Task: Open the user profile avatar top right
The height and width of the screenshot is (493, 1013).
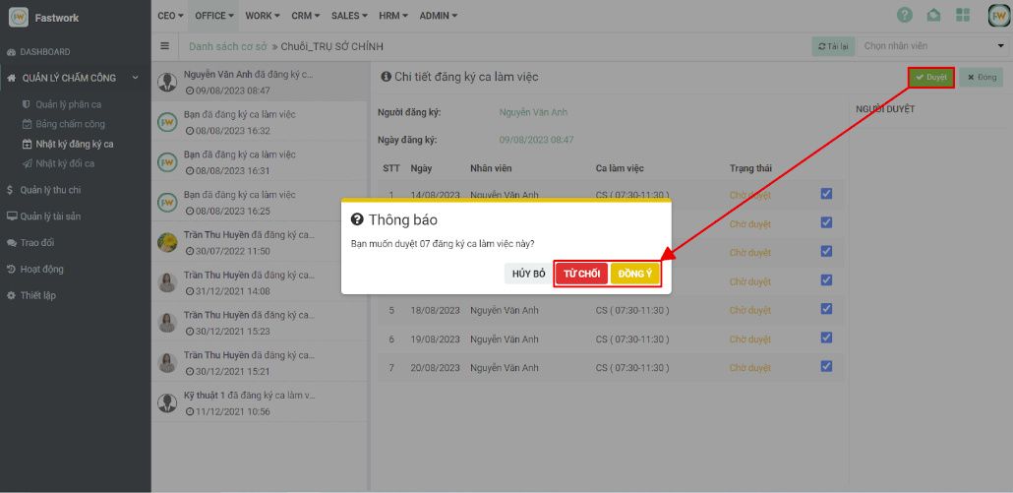Action: coord(997,16)
